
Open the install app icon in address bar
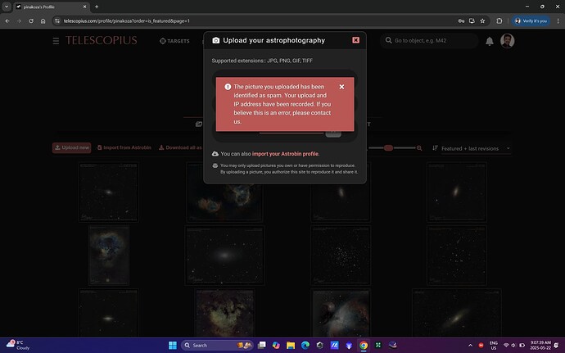click(472, 21)
